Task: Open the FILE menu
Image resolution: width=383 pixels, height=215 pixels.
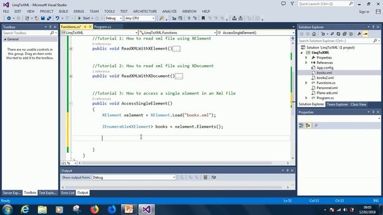Action: click(x=6, y=11)
